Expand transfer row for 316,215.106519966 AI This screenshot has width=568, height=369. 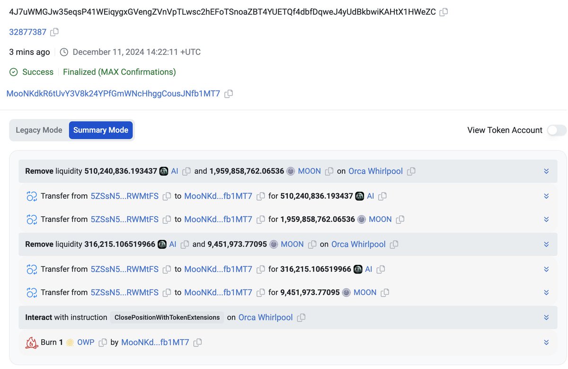546,269
